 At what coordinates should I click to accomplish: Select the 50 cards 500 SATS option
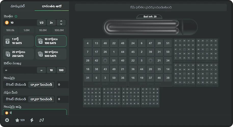coord(51,54)
